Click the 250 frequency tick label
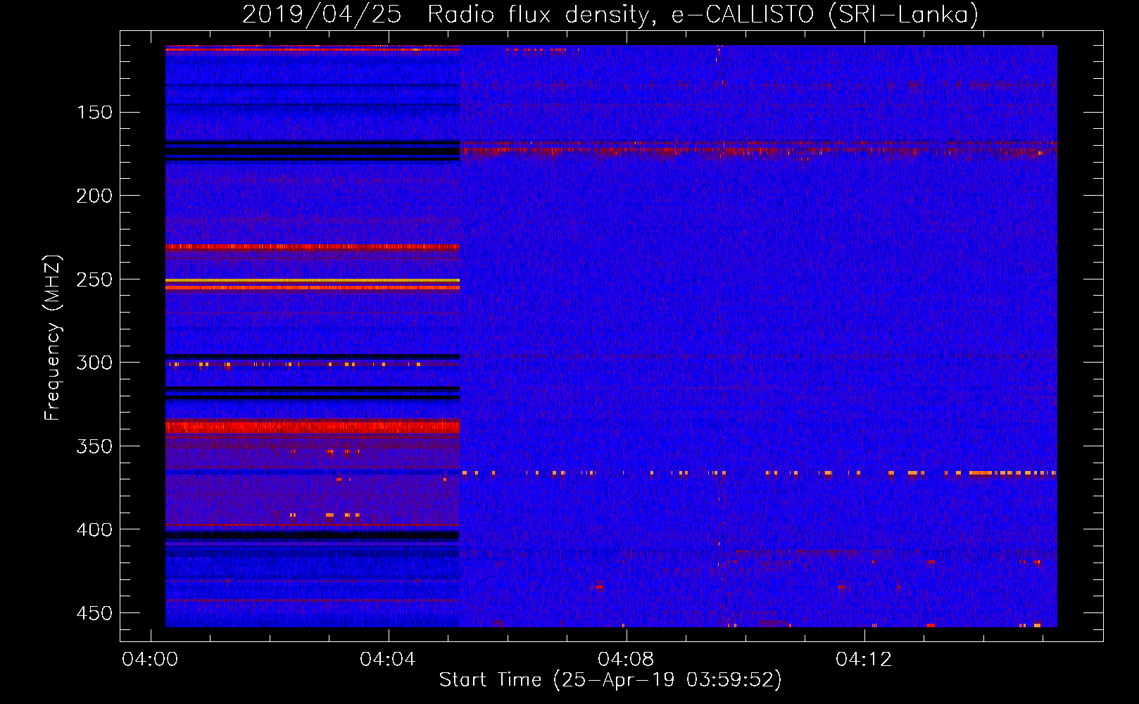 click(94, 279)
